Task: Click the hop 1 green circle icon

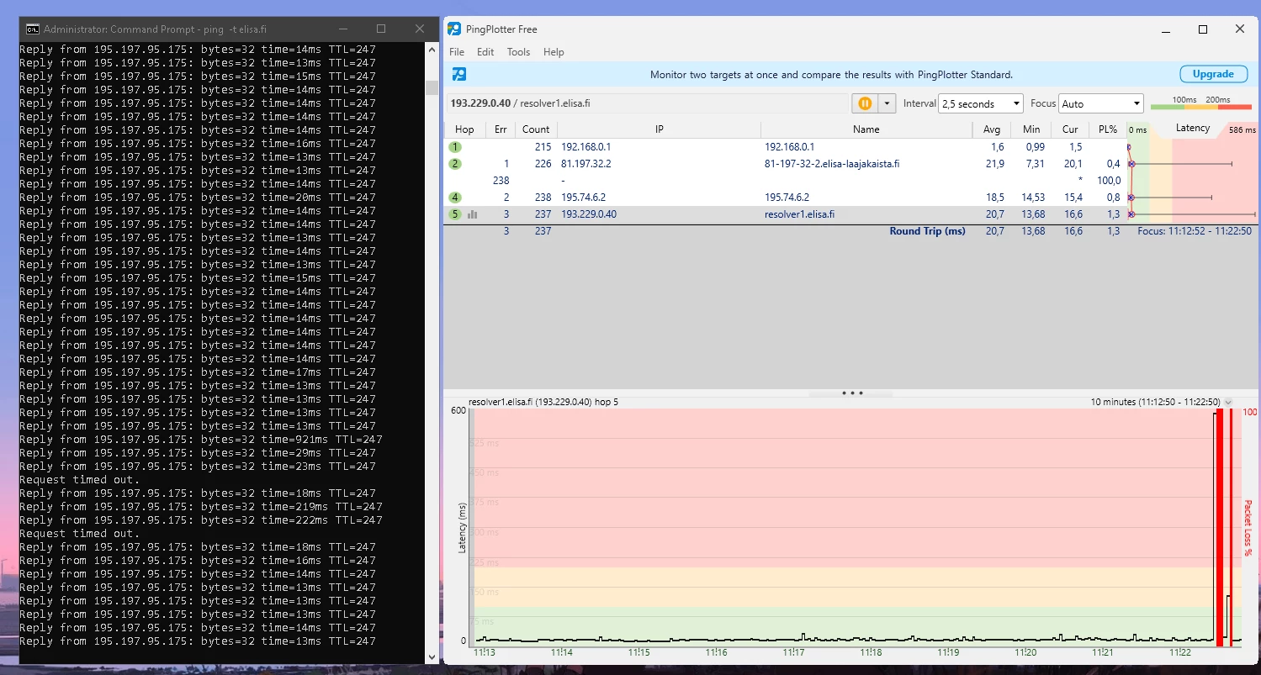Action: pos(455,147)
